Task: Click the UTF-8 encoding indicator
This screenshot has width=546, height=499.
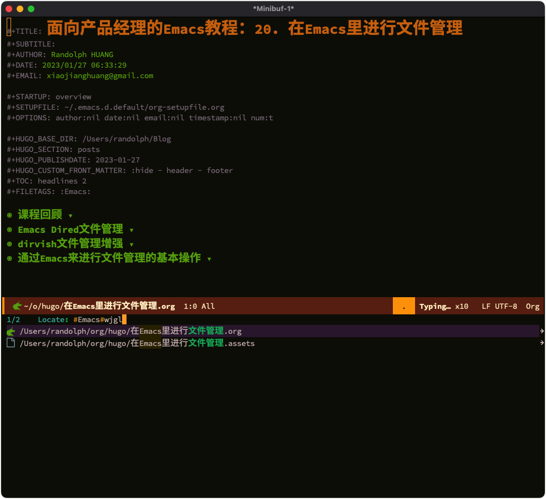Action: (506, 306)
